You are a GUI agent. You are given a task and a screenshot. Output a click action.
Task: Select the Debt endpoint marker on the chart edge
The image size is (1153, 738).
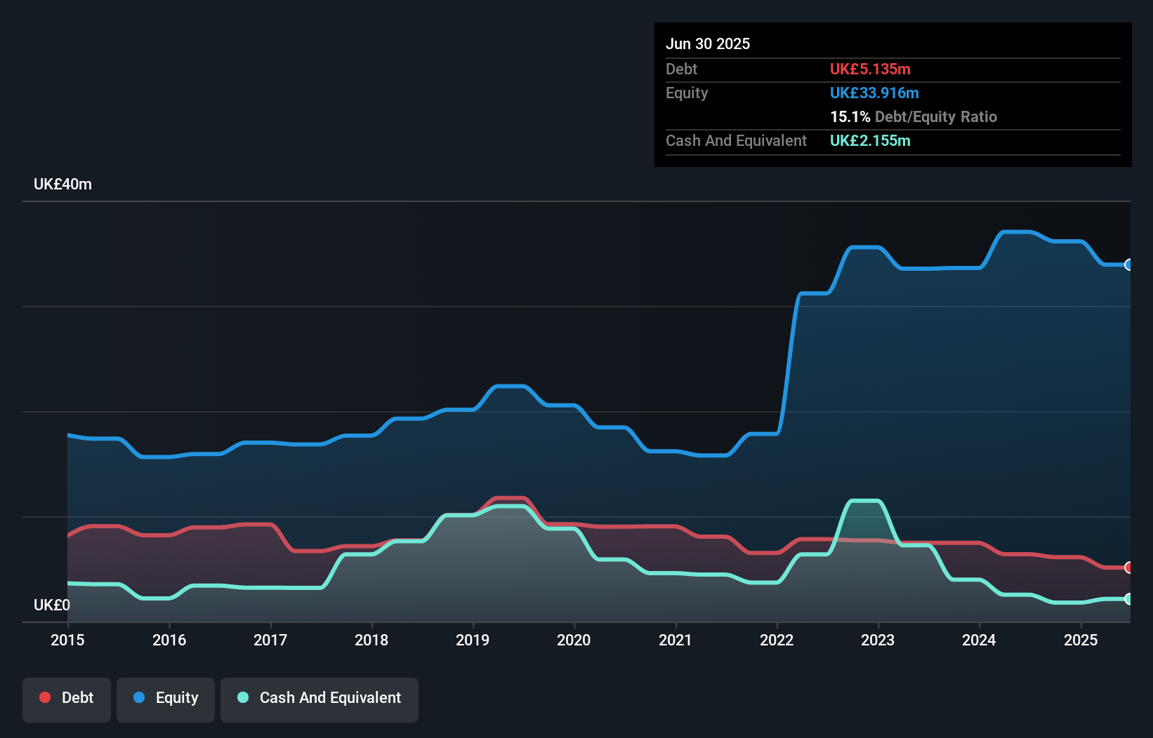1128,568
